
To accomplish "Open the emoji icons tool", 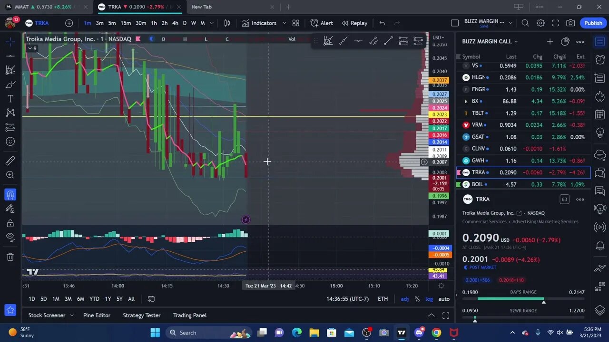I will click(x=10, y=142).
